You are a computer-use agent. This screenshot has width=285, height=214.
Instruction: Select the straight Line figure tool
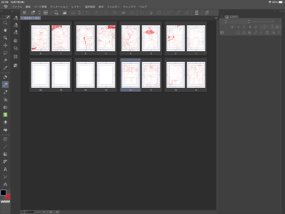click(5, 147)
